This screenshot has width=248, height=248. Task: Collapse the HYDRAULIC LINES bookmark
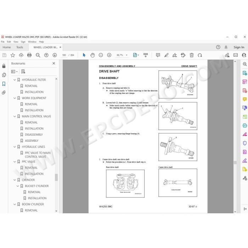[15, 147]
